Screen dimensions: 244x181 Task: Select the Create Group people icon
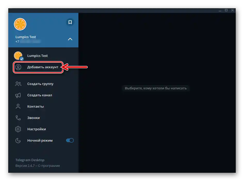point(18,84)
